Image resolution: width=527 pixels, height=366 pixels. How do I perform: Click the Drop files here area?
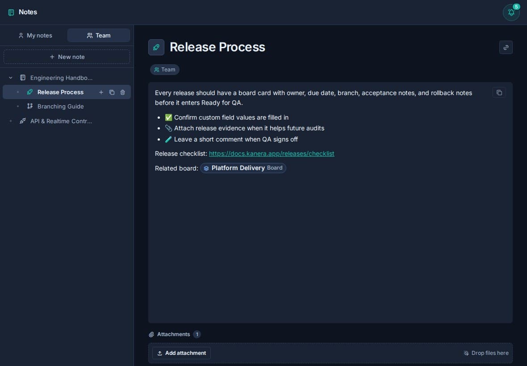click(486, 353)
